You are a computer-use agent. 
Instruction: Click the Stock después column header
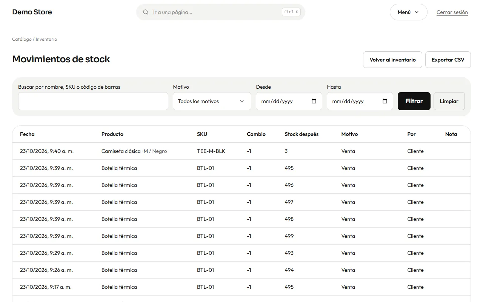point(301,134)
